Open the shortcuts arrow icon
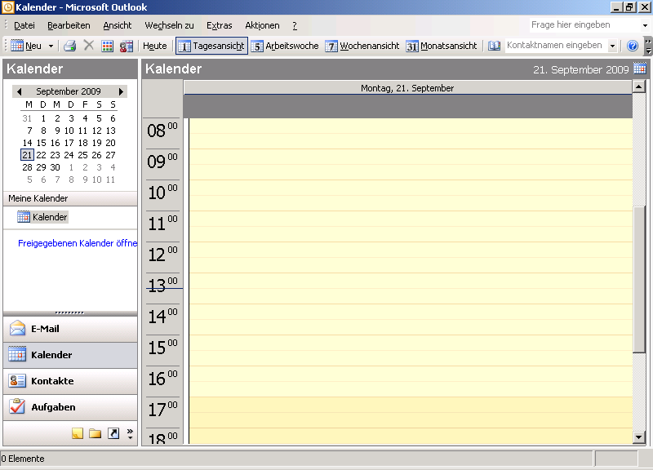This screenshot has height=470, width=653. click(x=113, y=433)
